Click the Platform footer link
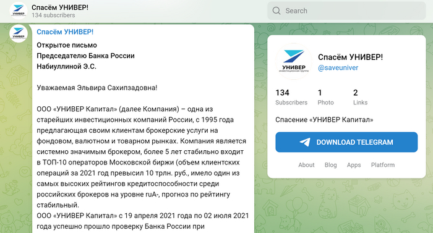Viewport: 433px width, 233px height. (383, 165)
